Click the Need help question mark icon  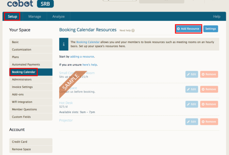tap(133, 31)
